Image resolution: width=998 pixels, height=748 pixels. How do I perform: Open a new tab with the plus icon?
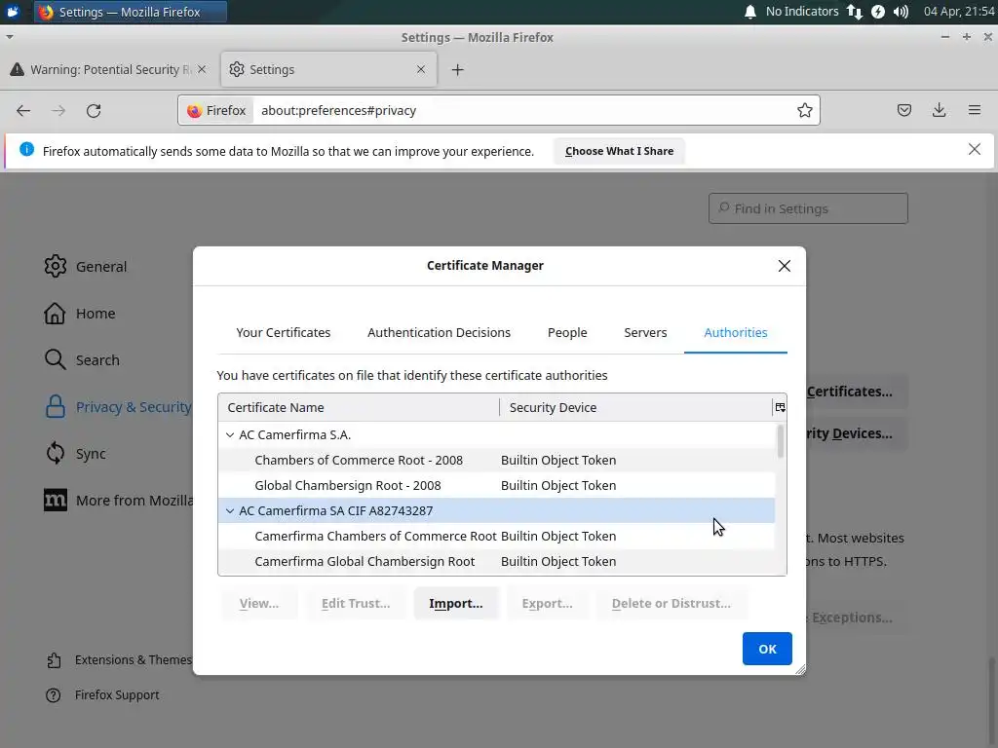458,70
